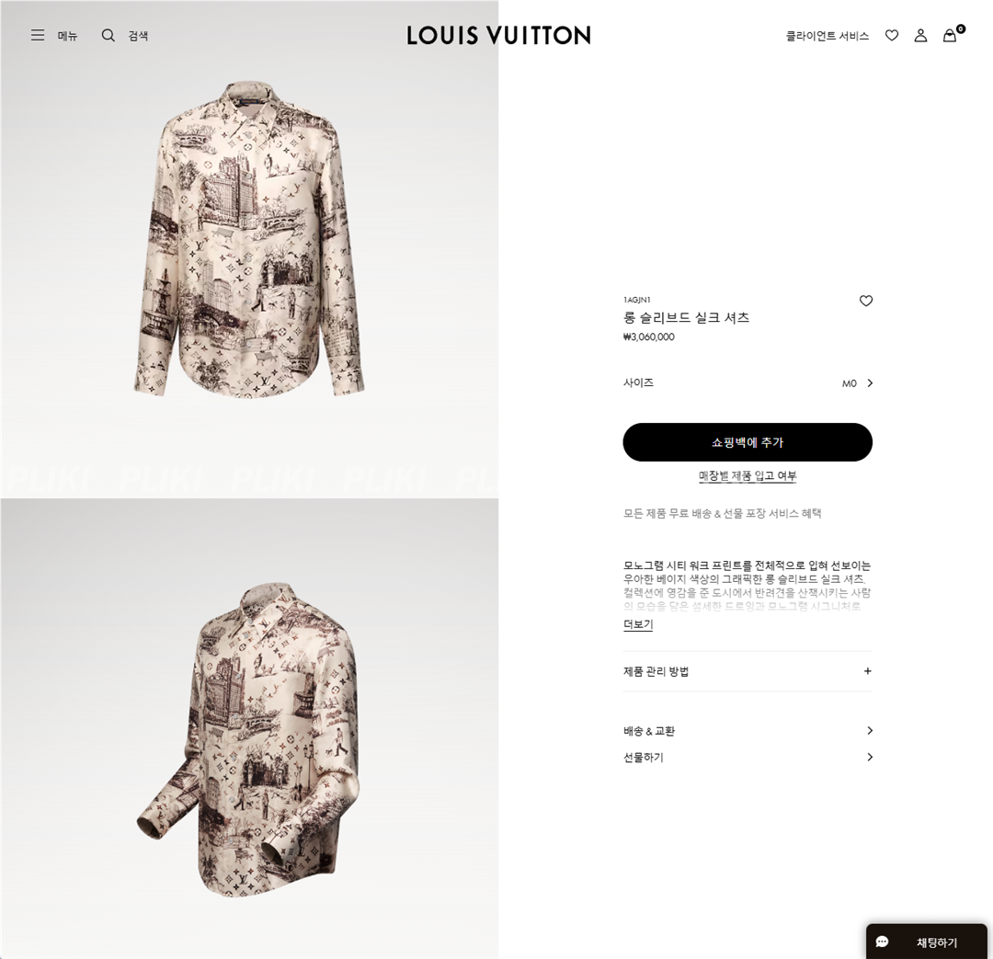
Task: Open the wishlist heart in header
Action: pos(892,36)
